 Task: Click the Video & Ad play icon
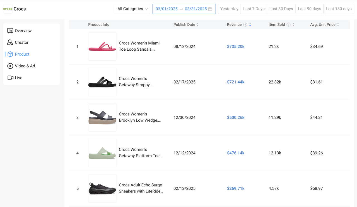10,66
